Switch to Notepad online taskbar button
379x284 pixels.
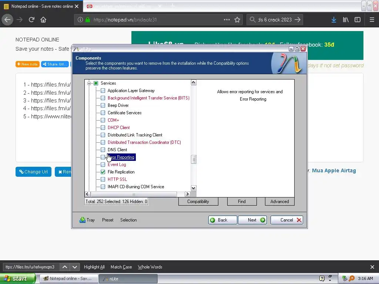[69, 278]
